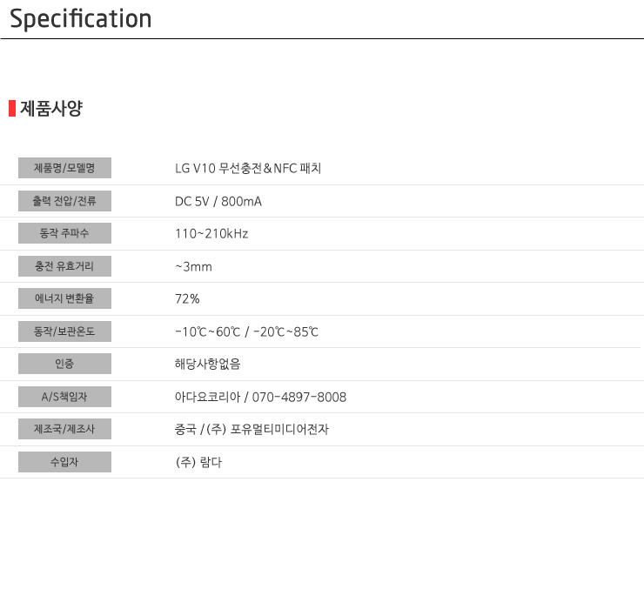Viewport: 644px width, 609px height.
Task: Click the red marker beside 제품사양
Action: tap(12, 109)
